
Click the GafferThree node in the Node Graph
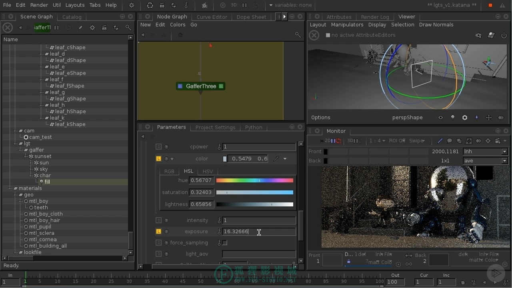tap(201, 86)
